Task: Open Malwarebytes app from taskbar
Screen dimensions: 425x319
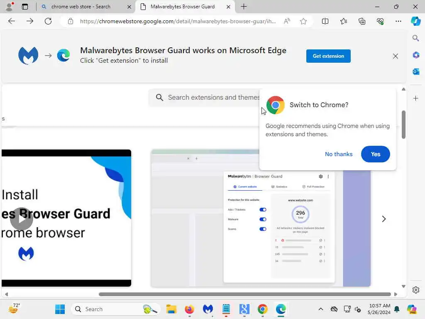Action: click(x=208, y=309)
